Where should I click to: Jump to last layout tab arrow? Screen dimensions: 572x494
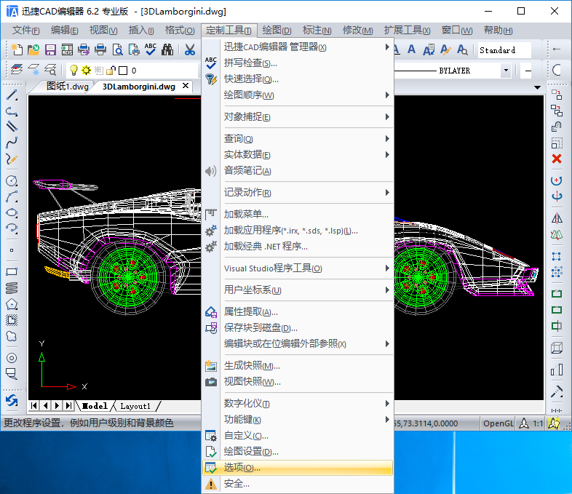68,406
